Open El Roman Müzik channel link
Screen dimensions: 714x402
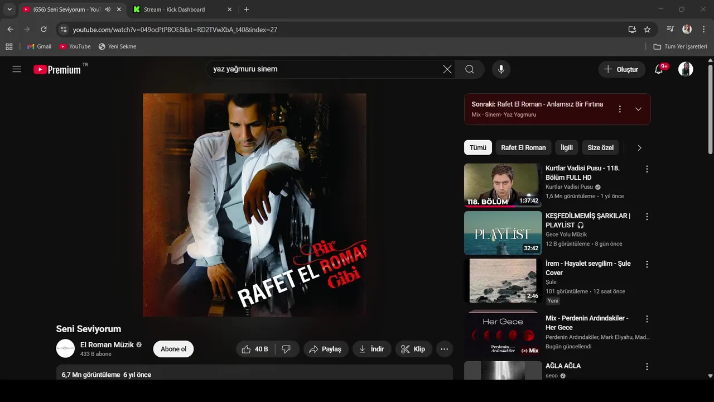(x=107, y=344)
